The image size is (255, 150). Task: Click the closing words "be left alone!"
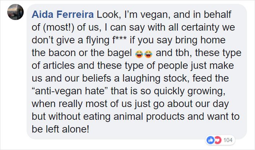coord(60,129)
